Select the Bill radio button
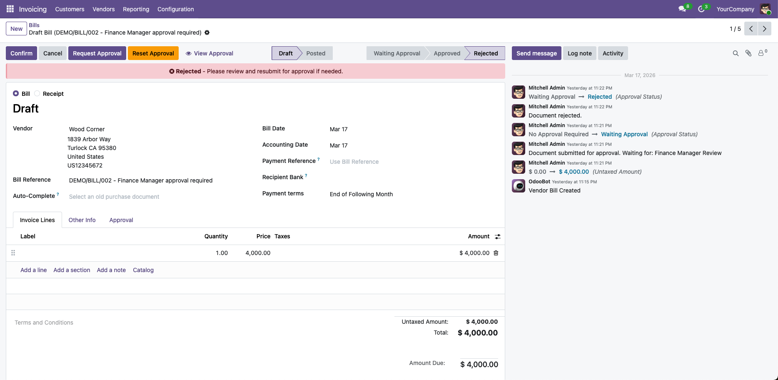 (x=16, y=94)
